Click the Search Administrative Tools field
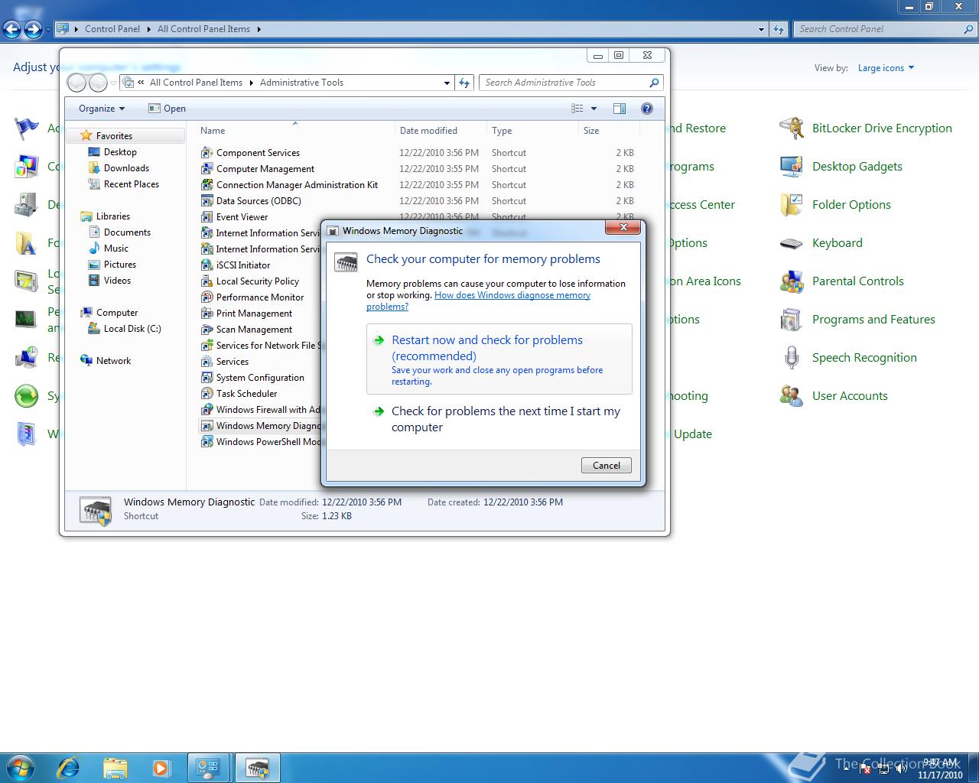Viewport: 979px width, 783px height. (x=563, y=83)
